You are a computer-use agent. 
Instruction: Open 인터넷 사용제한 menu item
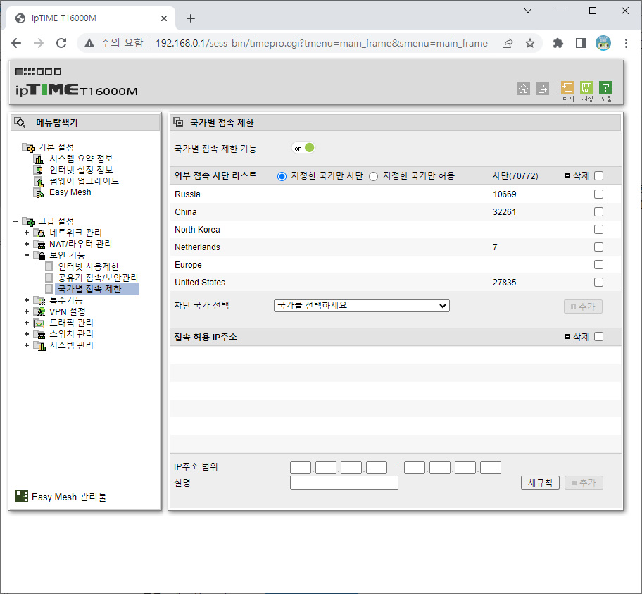(88, 266)
